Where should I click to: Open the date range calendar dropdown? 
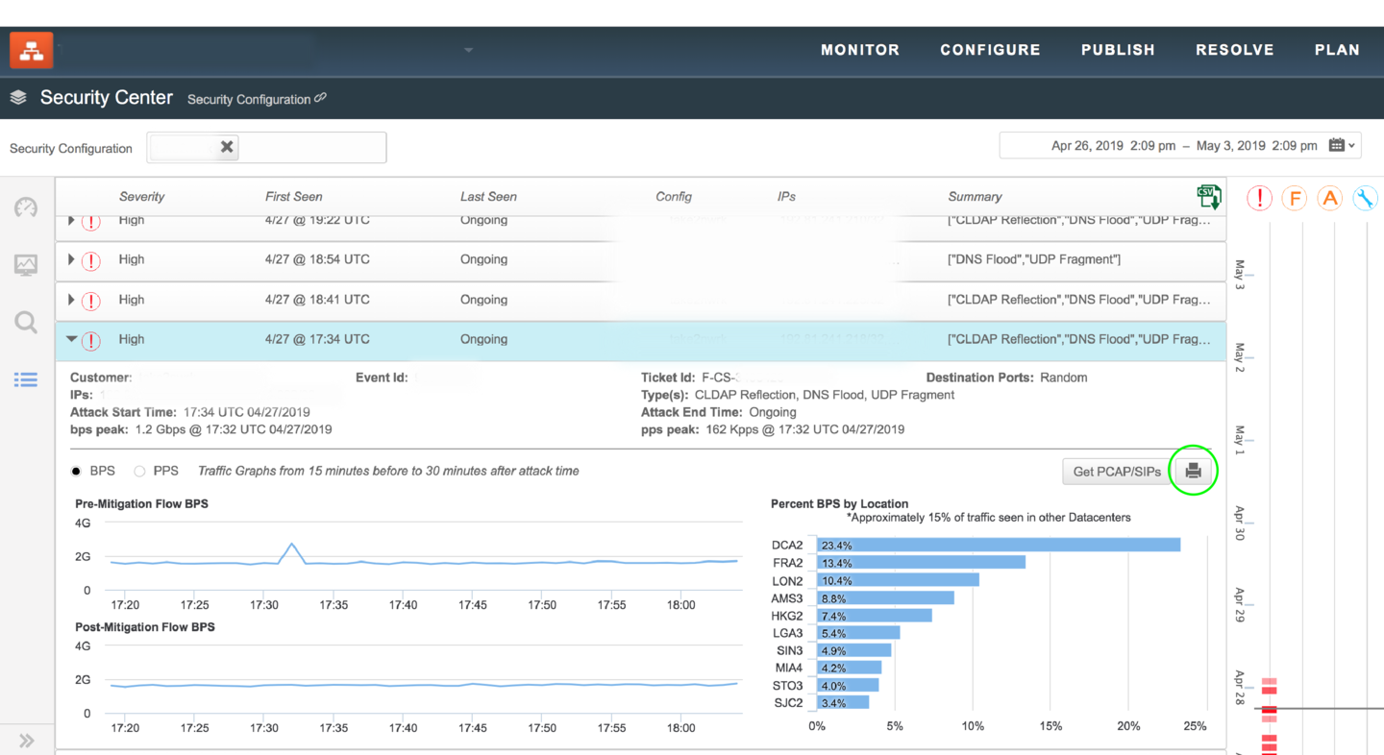point(1342,146)
